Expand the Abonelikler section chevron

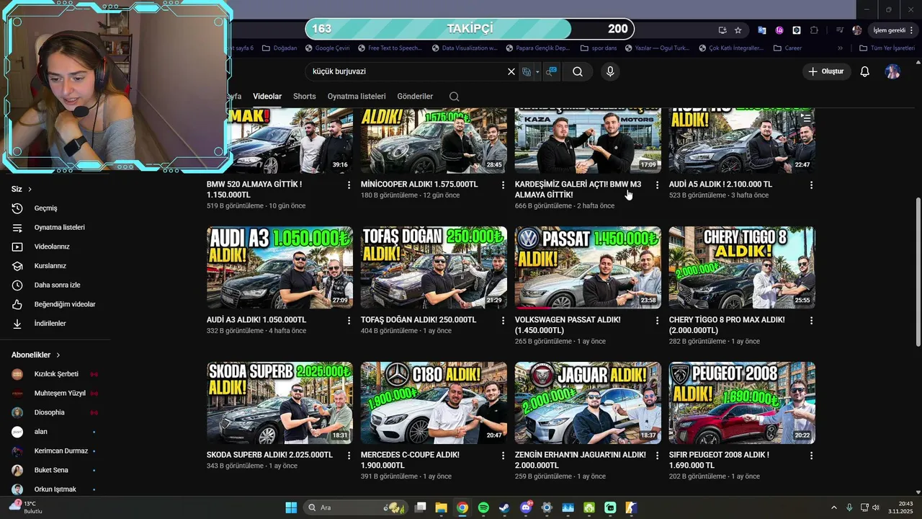[58, 355]
